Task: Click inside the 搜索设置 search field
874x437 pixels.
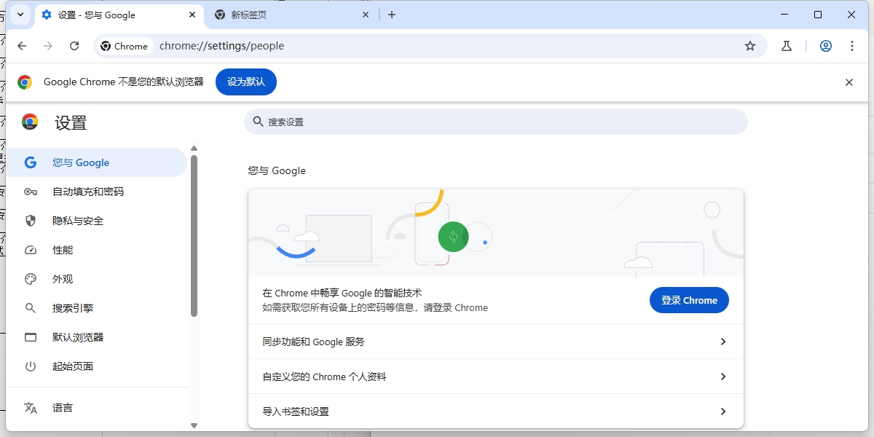Action: (x=495, y=122)
